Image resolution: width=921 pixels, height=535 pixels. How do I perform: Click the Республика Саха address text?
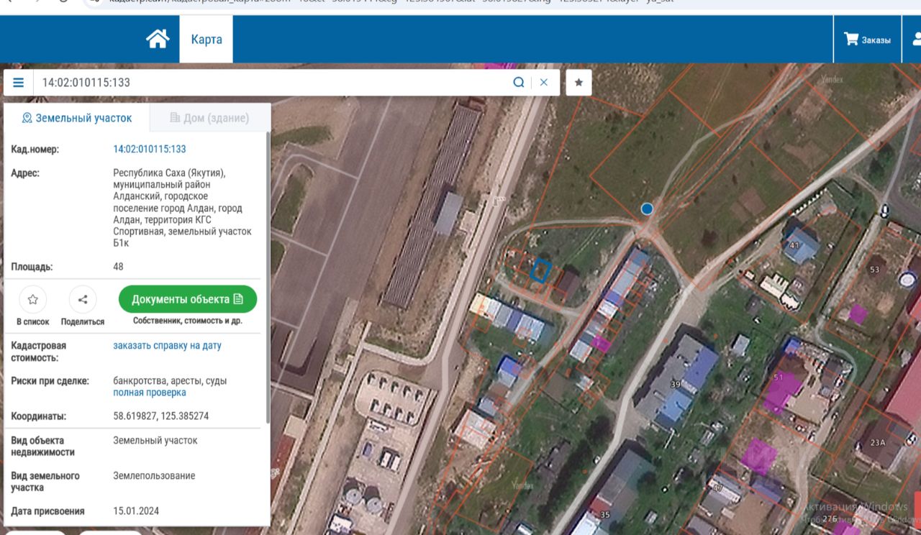[183, 208]
